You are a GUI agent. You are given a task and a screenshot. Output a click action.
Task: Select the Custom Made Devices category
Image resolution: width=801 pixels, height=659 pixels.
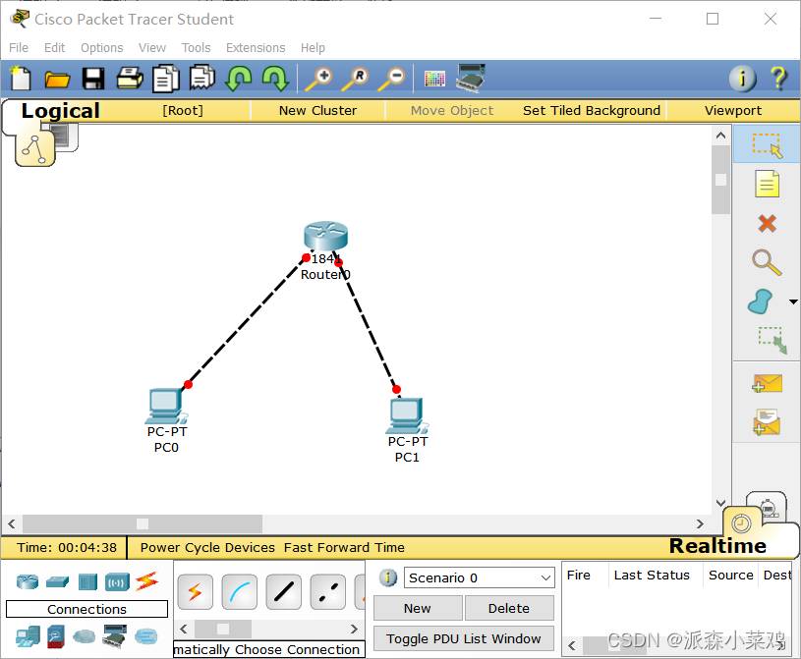[x=114, y=636]
